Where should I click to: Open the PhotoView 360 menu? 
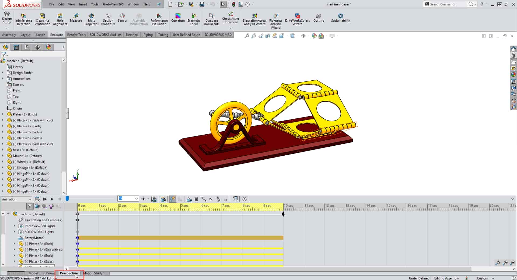[x=113, y=4]
